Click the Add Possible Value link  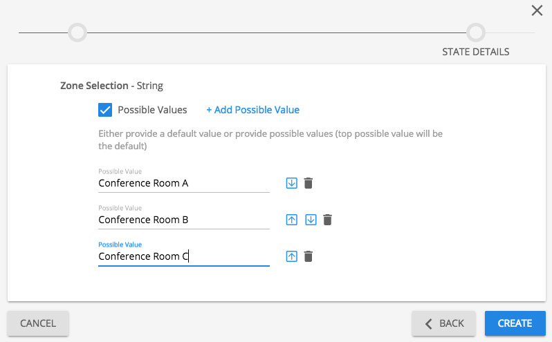click(x=252, y=110)
